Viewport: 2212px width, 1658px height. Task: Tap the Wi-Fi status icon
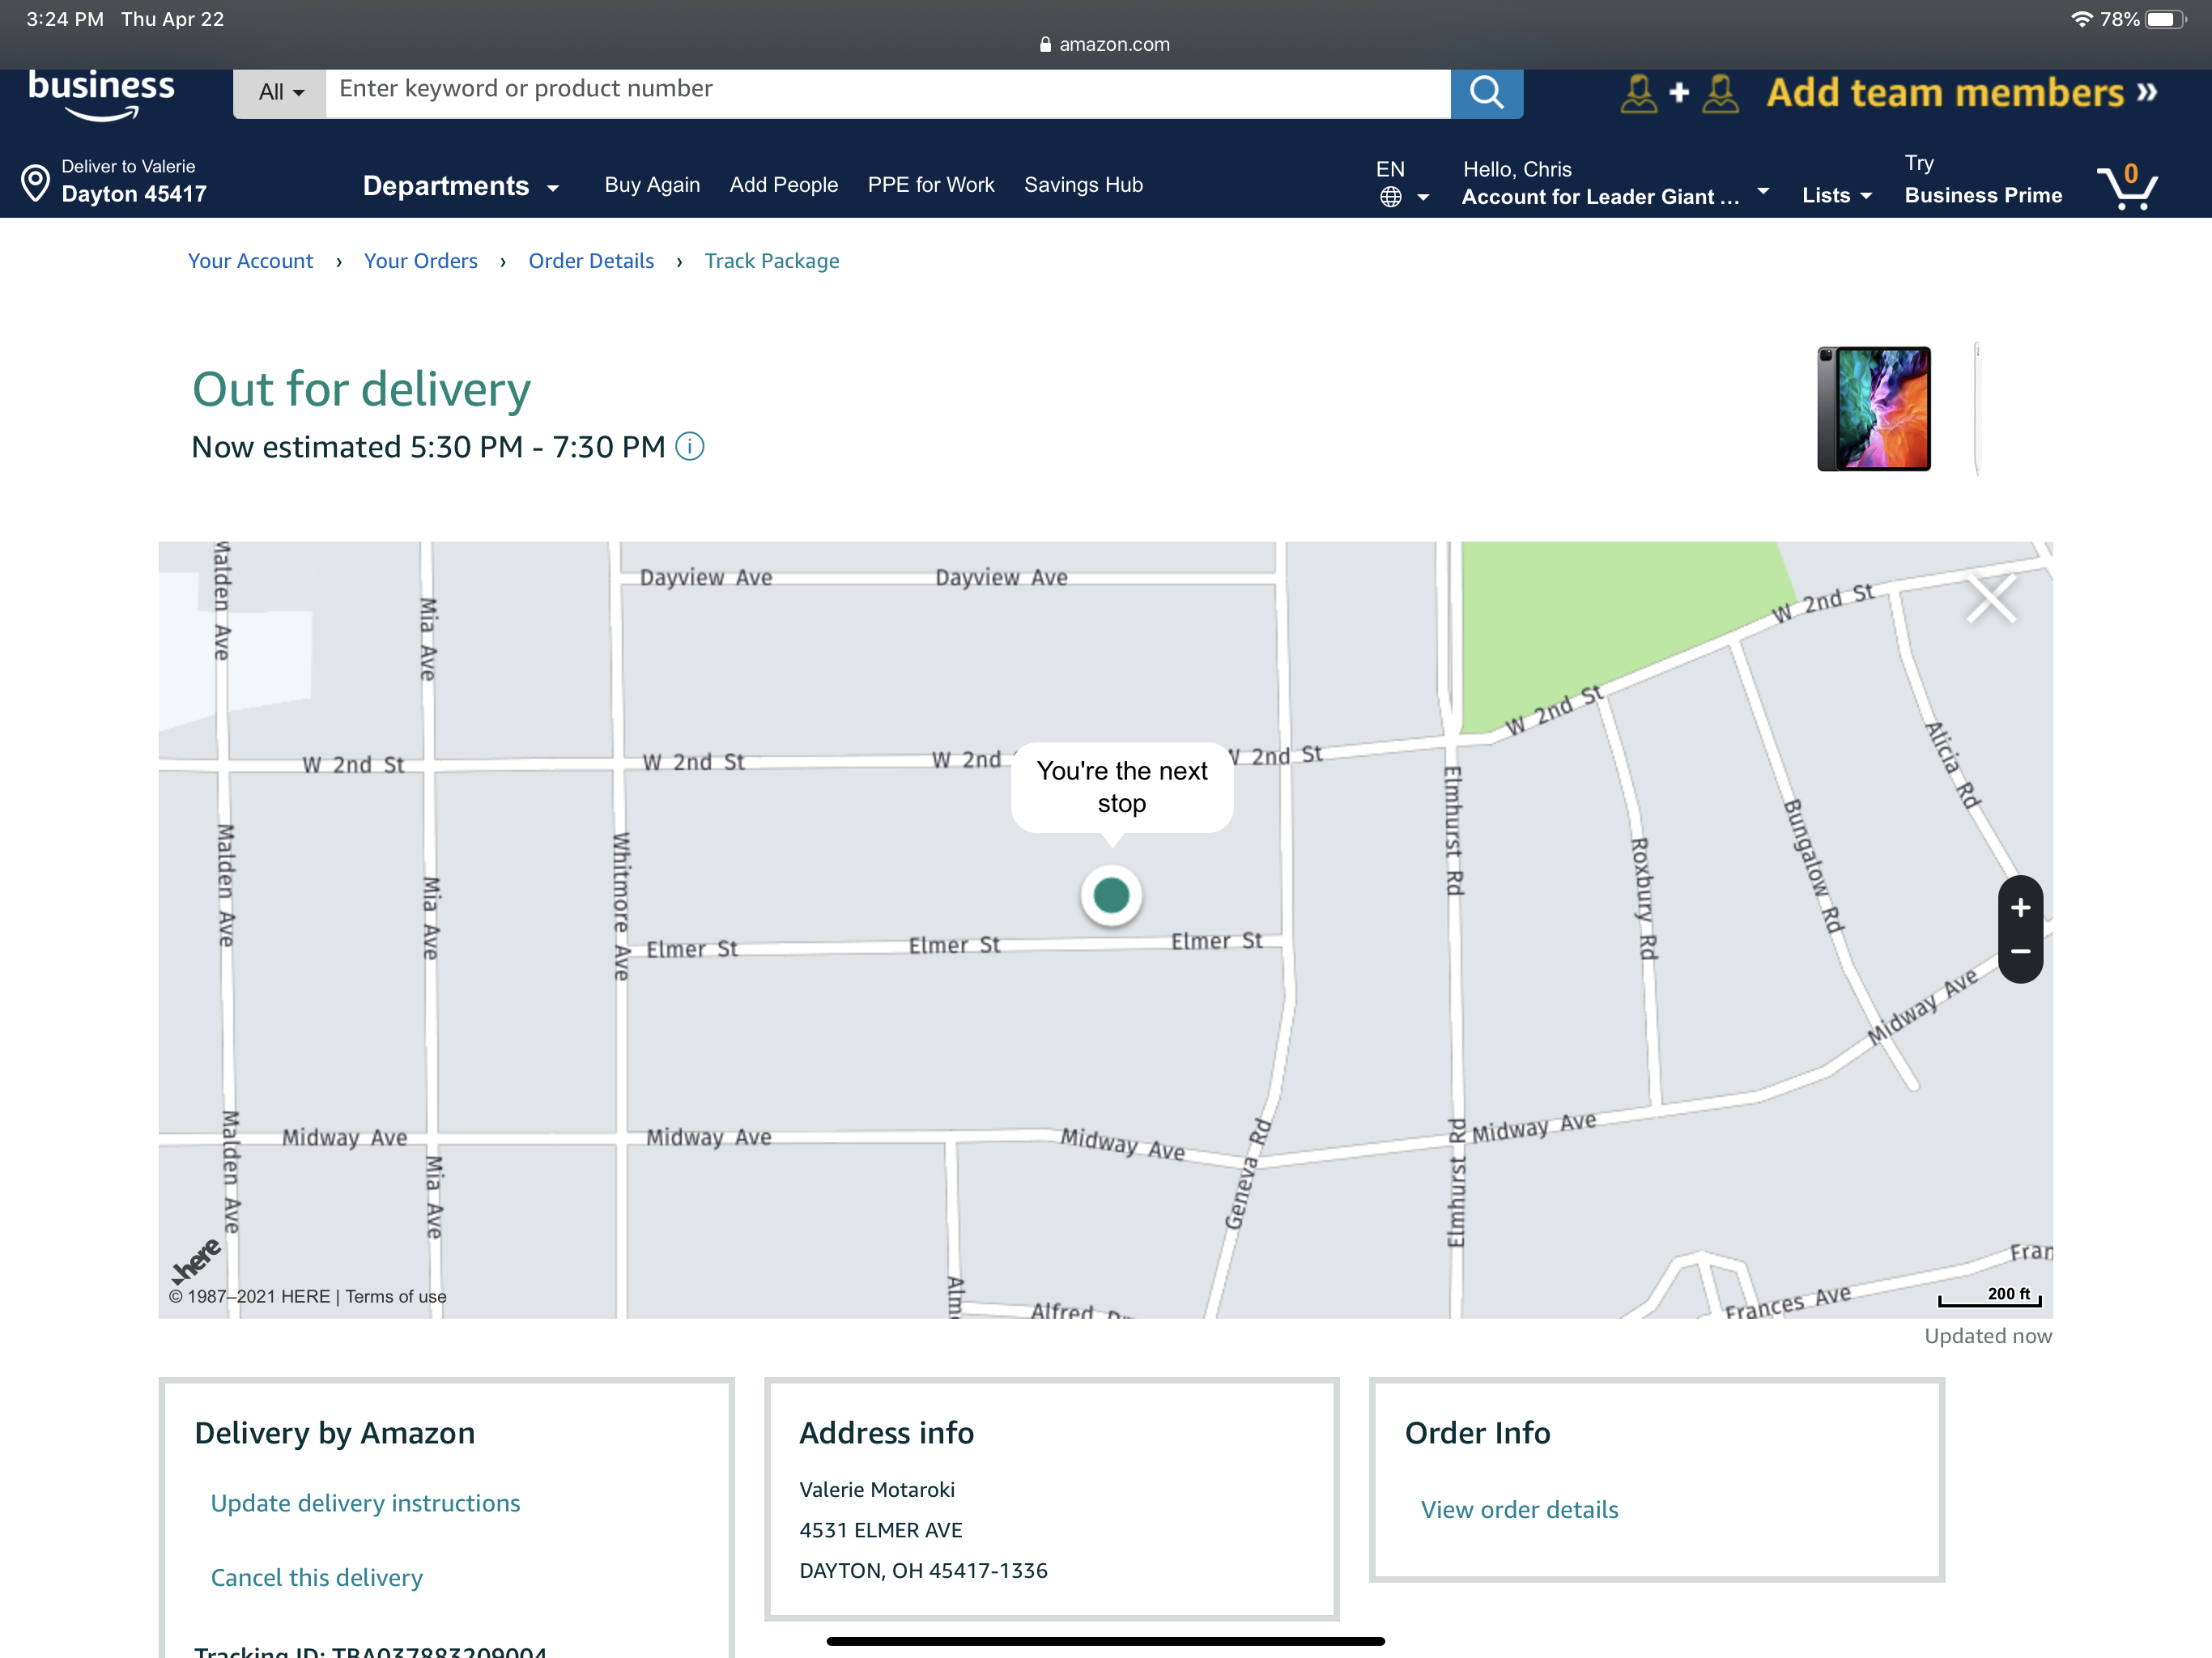pos(2081,19)
